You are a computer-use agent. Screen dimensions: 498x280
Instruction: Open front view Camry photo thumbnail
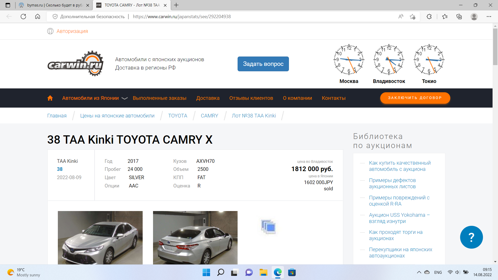click(100, 237)
